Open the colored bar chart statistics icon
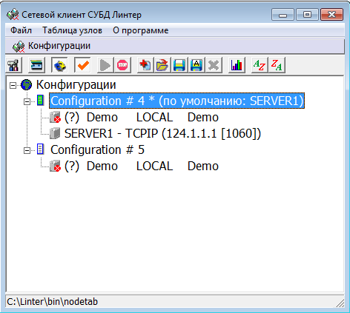350x313 pixels. pyautogui.click(x=237, y=65)
